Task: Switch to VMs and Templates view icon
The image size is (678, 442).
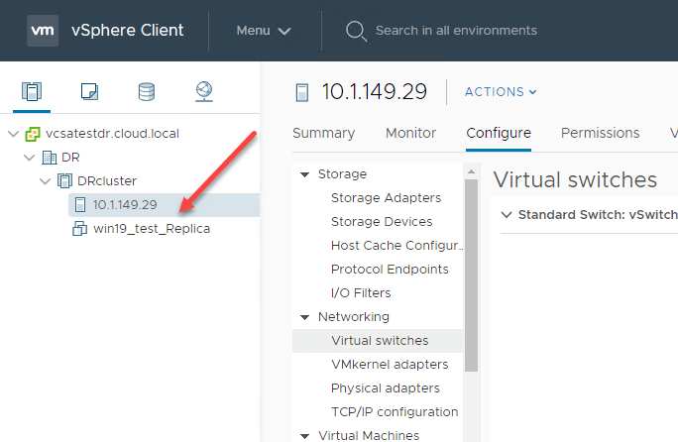Action: (x=89, y=92)
